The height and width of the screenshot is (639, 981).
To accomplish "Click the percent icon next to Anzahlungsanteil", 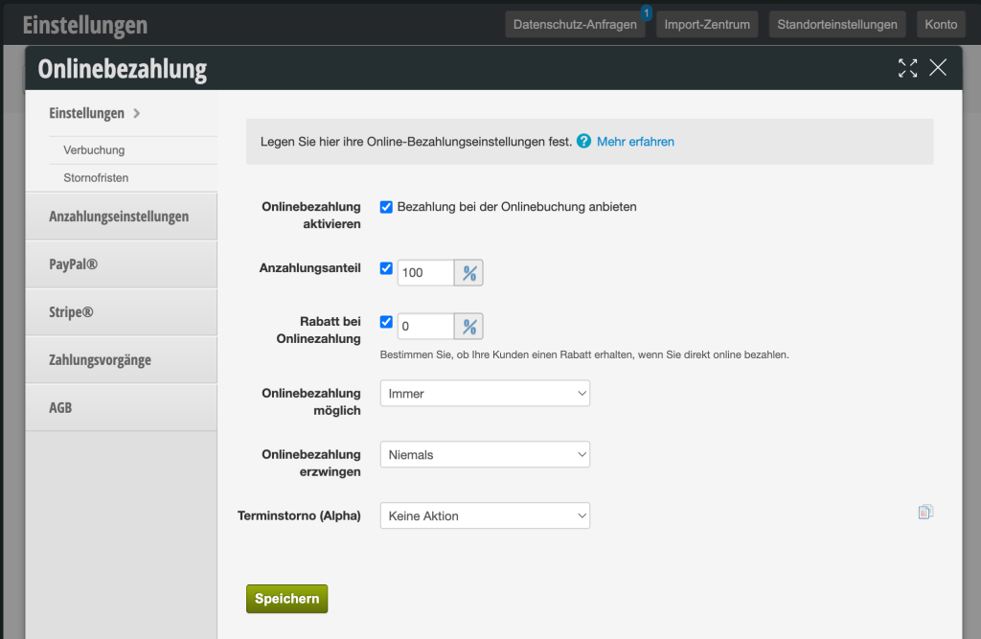I will (x=468, y=273).
